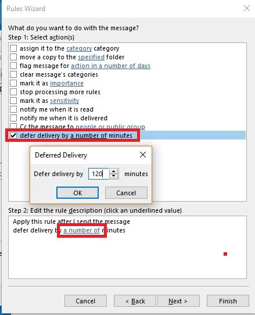Image resolution: width=255 pixels, height=315 pixels.
Task: Open the 'importance' link
Action: (x=67, y=83)
